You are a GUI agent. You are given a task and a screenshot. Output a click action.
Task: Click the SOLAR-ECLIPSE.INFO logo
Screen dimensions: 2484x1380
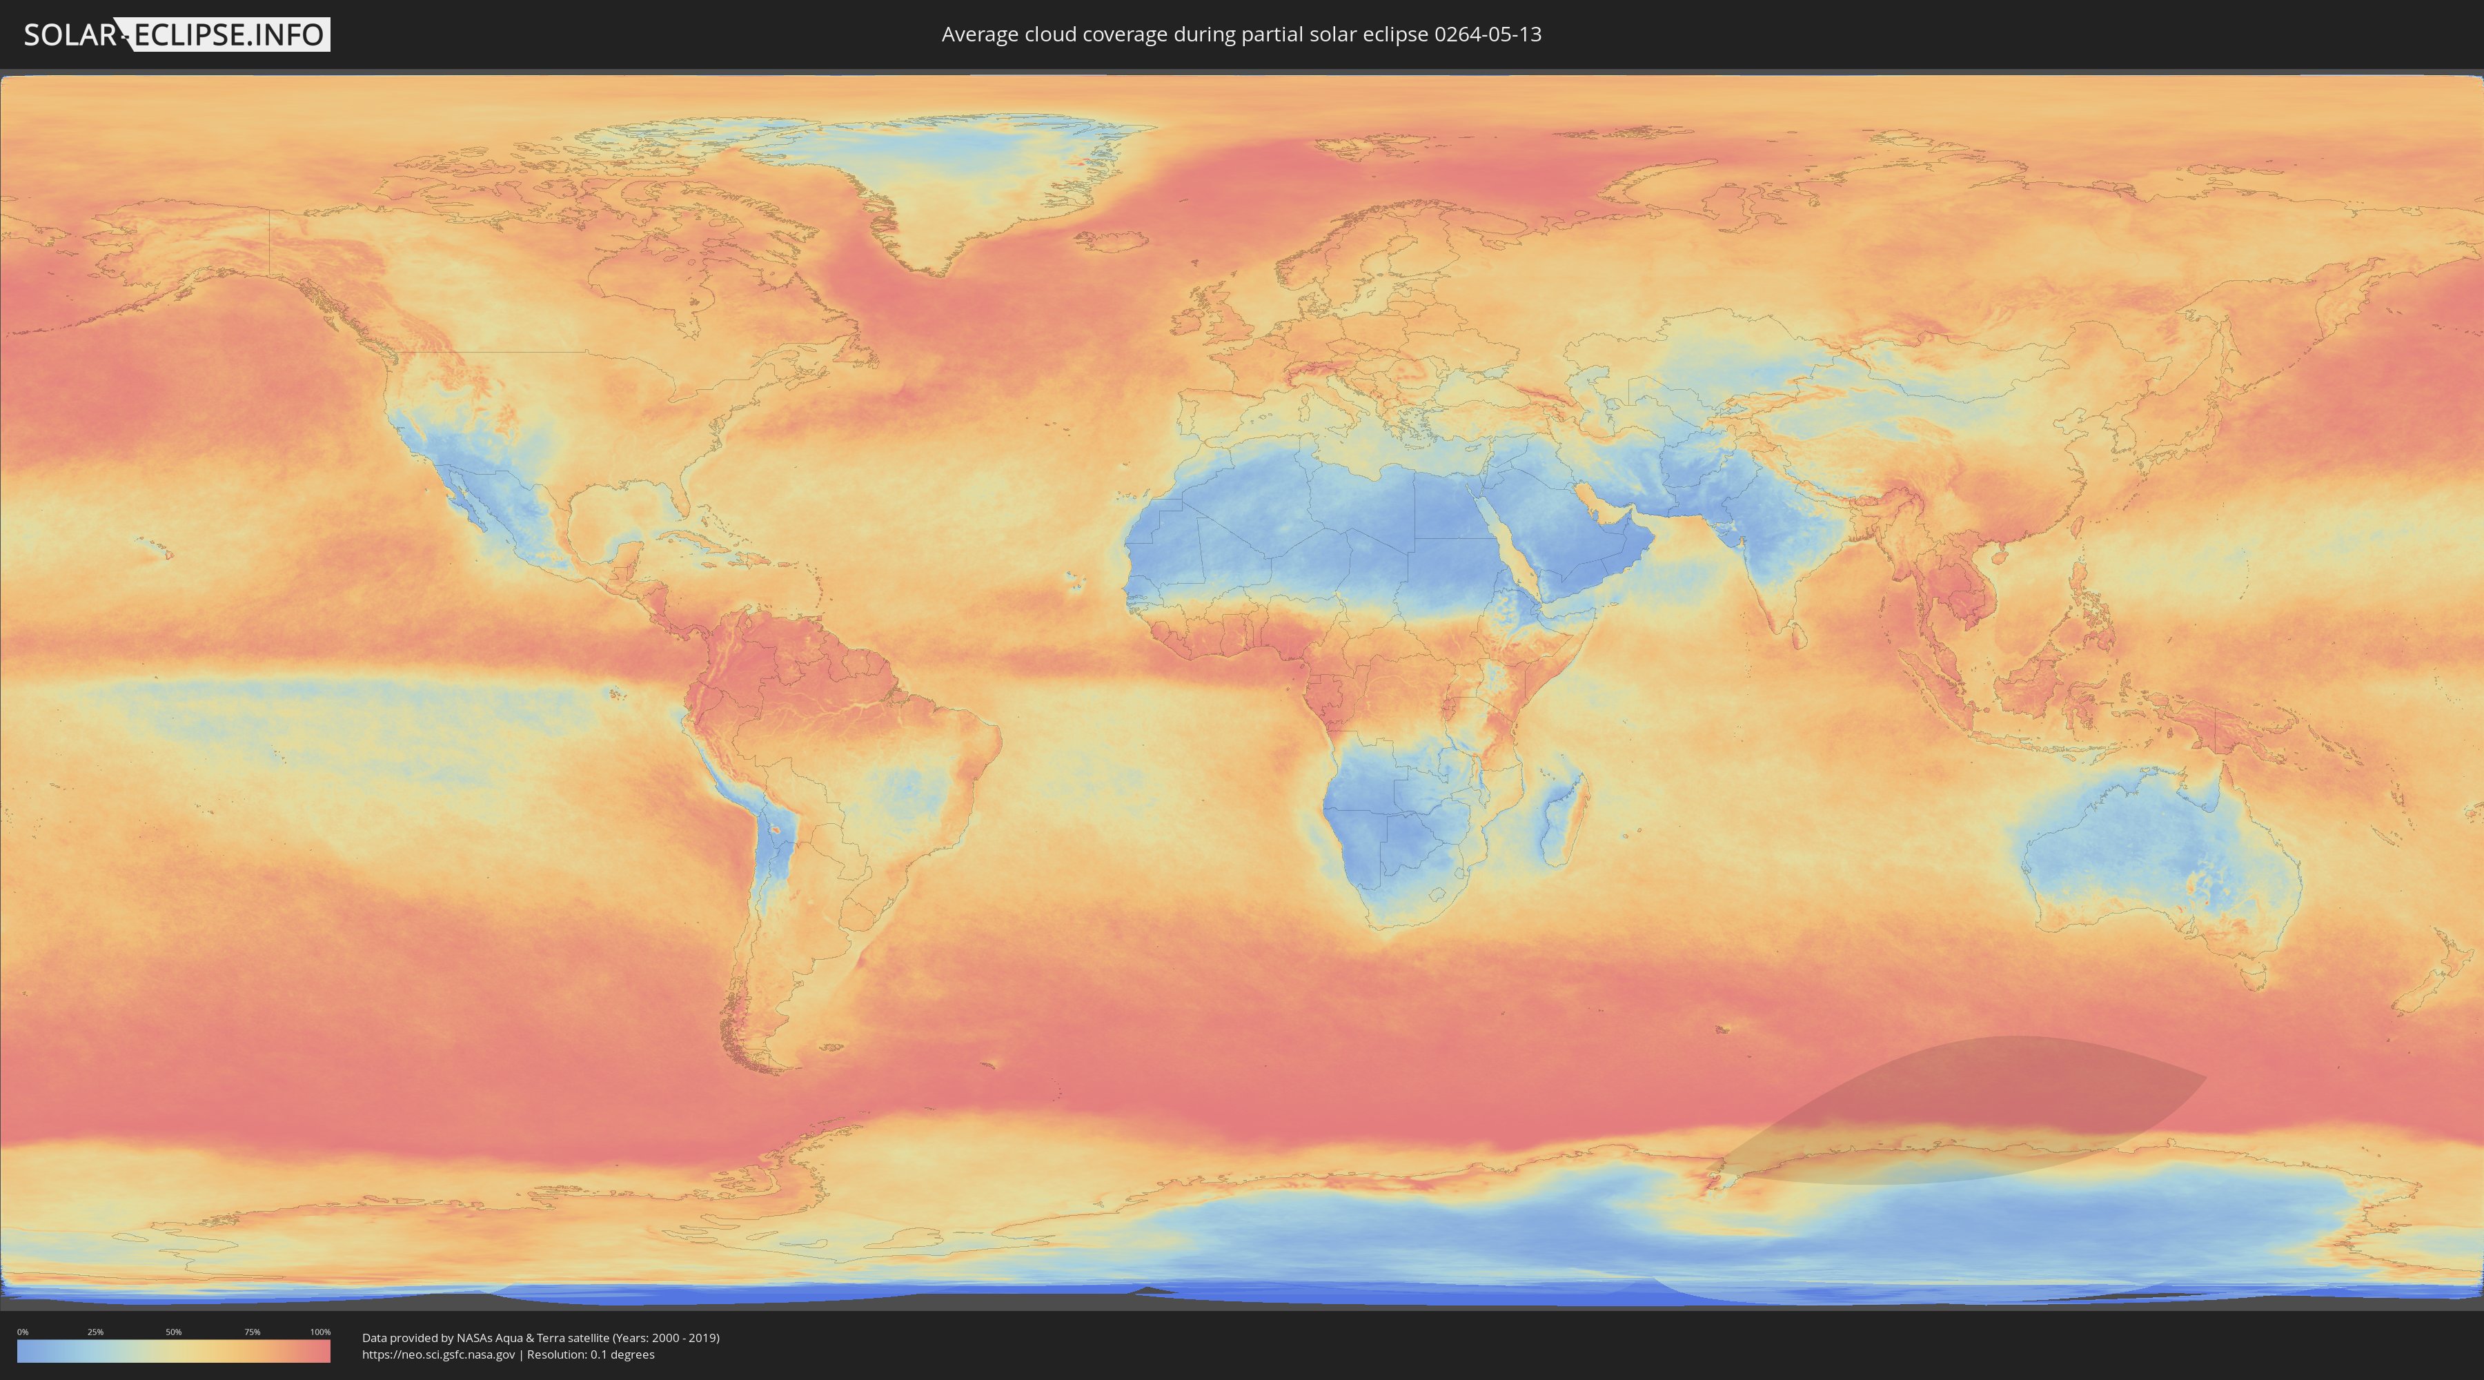(177, 34)
